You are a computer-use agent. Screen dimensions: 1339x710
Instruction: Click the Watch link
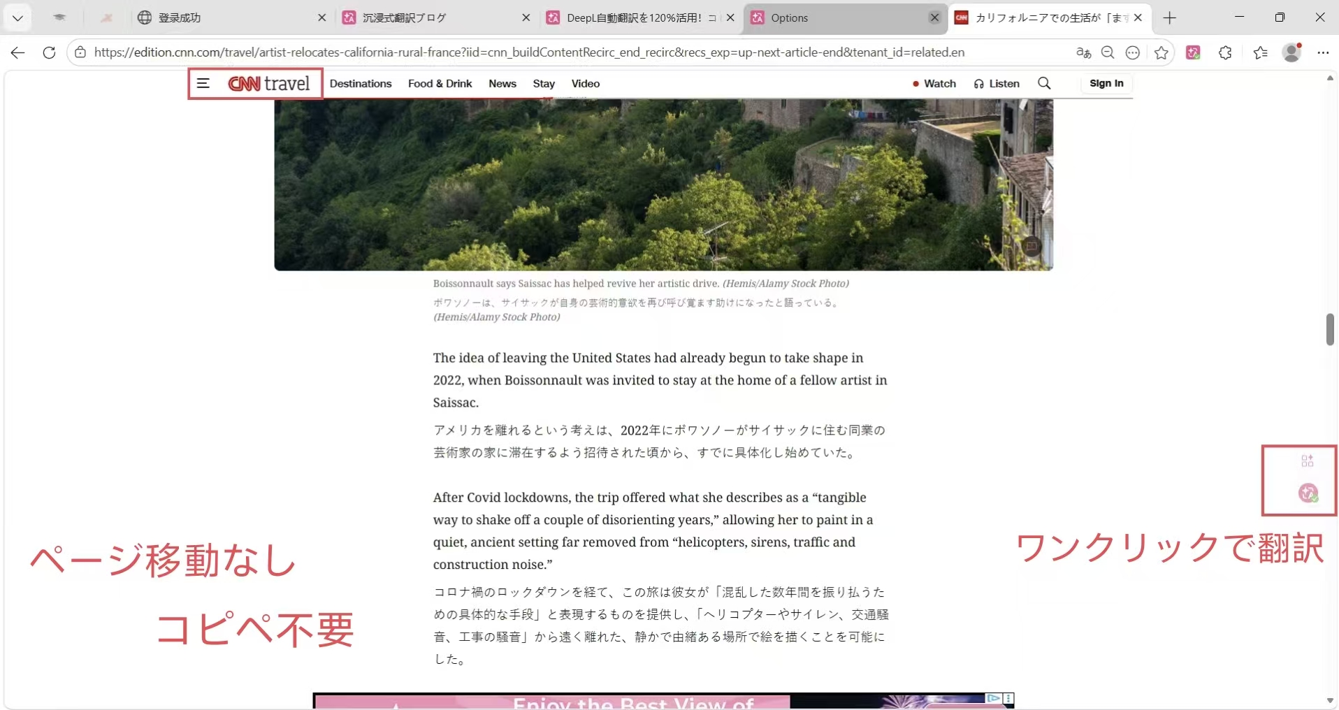pyautogui.click(x=934, y=84)
